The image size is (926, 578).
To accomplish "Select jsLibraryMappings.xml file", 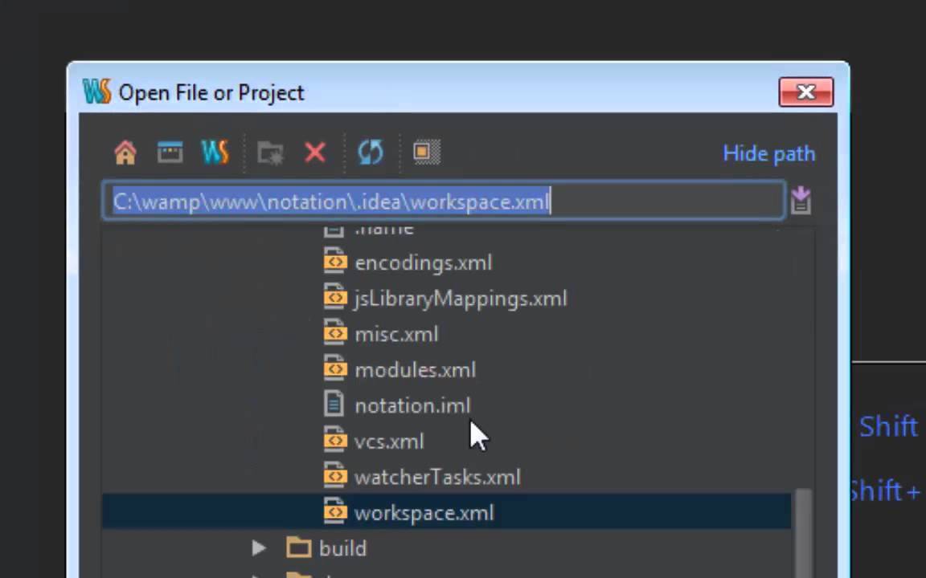I will [461, 299].
